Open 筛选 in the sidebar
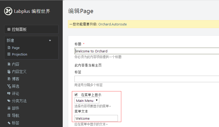The image size is (219, 127). click(15, 86)
